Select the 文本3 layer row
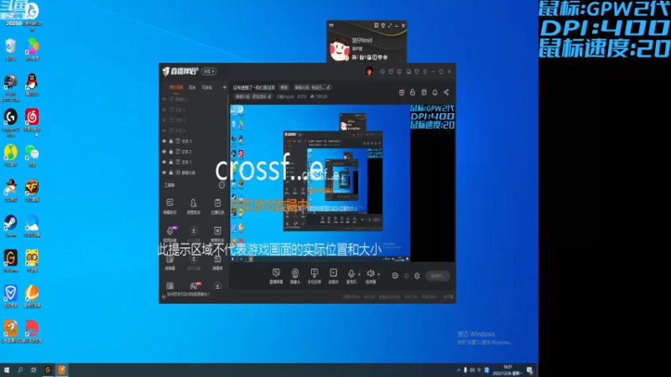 195,141
